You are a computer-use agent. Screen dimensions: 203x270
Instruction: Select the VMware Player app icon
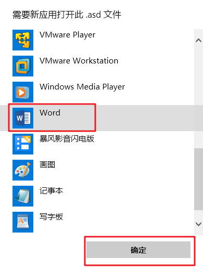pyautogui.click(x=23, y=40)
